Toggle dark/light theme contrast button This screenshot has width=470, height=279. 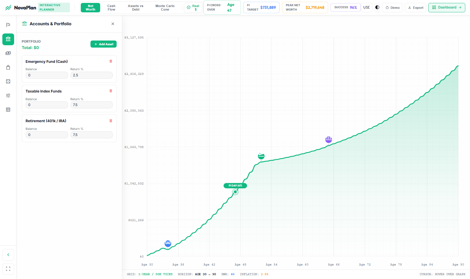[377, 7]
